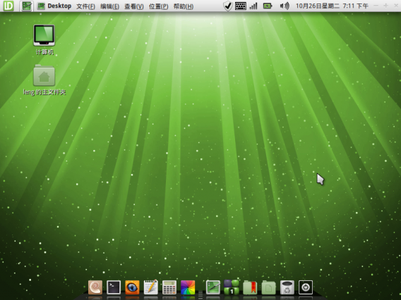Open the 帮助(H) menu
Screen dimensions: 401x300
(x=184, y=6)
